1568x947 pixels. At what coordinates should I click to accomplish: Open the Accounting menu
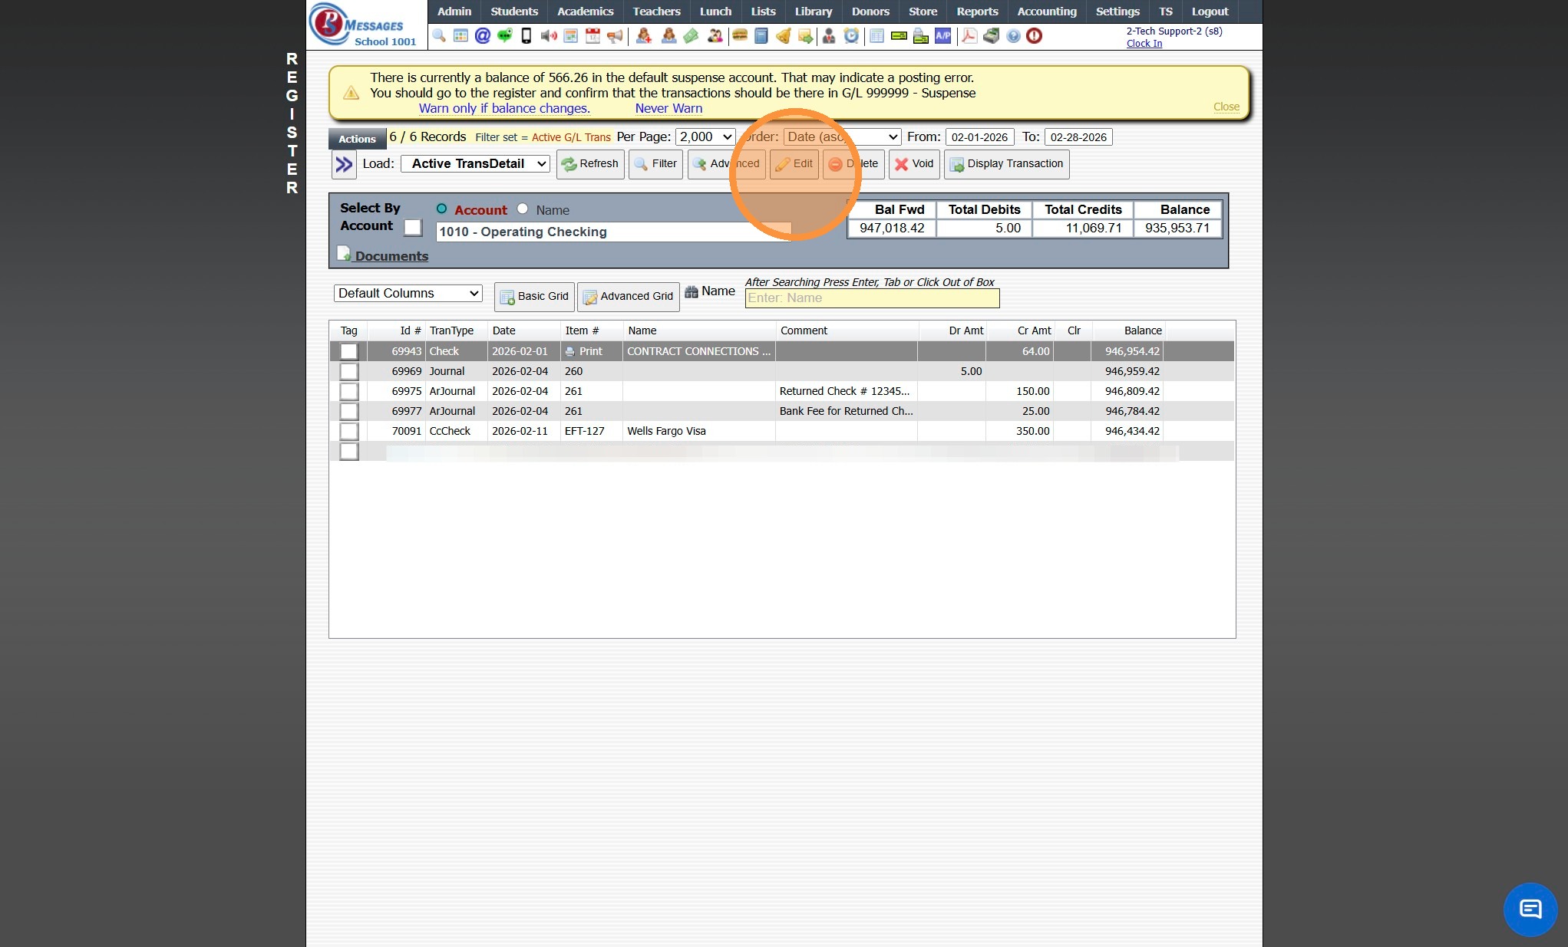(1047, 12)
